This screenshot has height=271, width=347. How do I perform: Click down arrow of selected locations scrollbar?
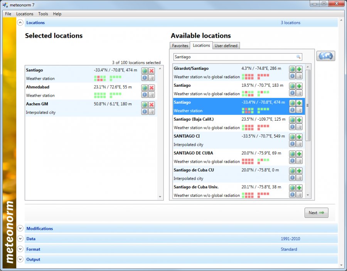[160, 197]
